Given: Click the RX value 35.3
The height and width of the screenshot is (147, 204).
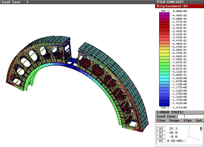Looking at the screenshot, I should pos(173,129).
